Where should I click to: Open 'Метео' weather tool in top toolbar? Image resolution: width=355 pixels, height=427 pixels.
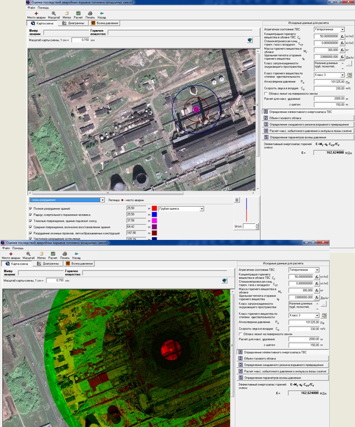click(x=67, y=14)
